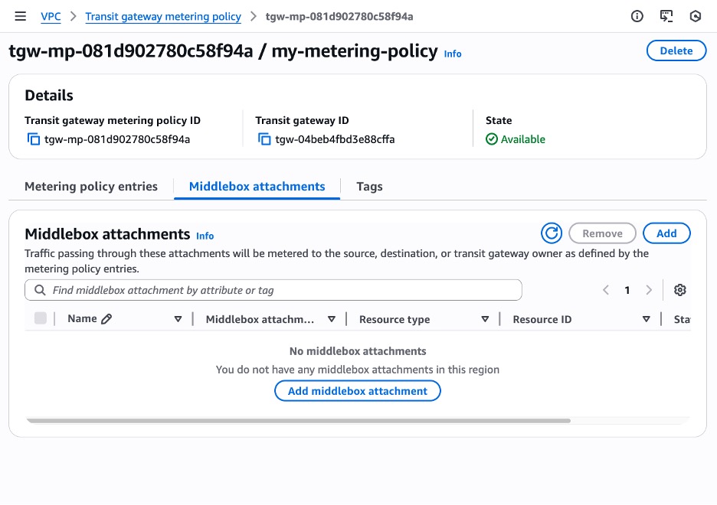This screenshot has width=717, height=505.
Task: Refresh the middlebox attachments list
Action: pyautogui.click(x=551, y=233)
